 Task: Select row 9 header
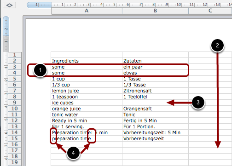(15, 103)
